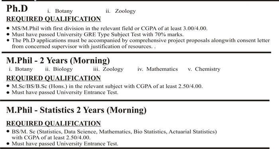Click the comprehensive project proposals bullet
279x149 pixels.
141,43
